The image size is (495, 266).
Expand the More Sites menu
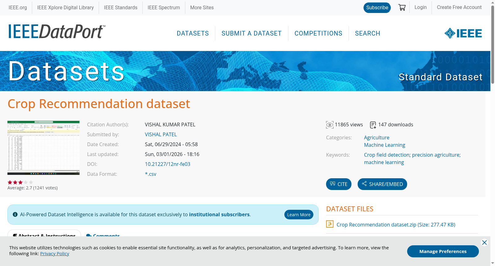click(202, 7)
